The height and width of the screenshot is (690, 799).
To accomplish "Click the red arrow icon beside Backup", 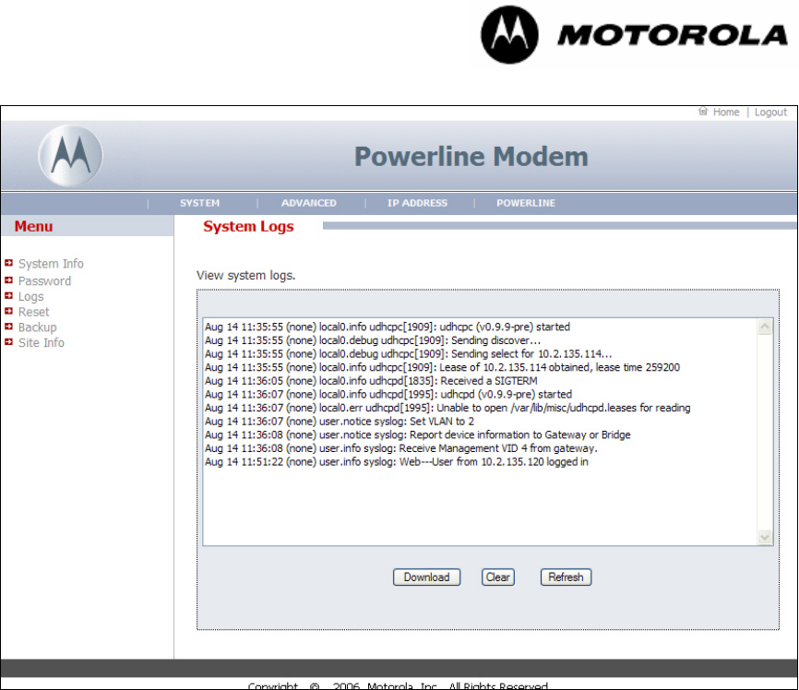I will (8, 327).
